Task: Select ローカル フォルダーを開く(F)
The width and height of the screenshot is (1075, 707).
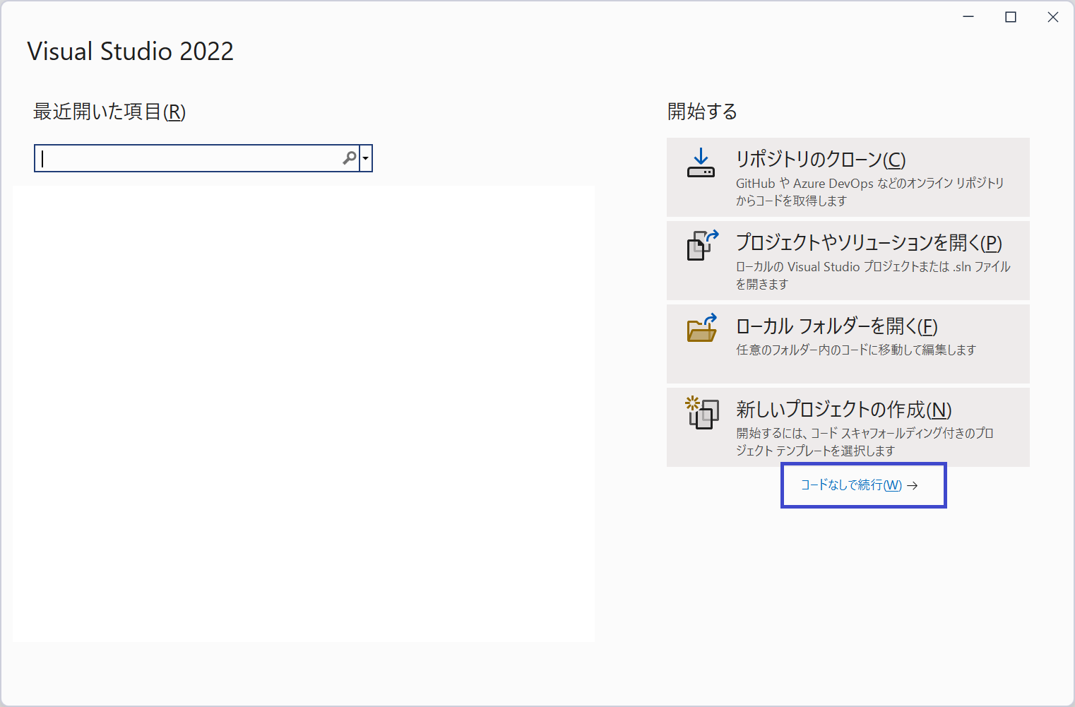Action: click(848, 344)
